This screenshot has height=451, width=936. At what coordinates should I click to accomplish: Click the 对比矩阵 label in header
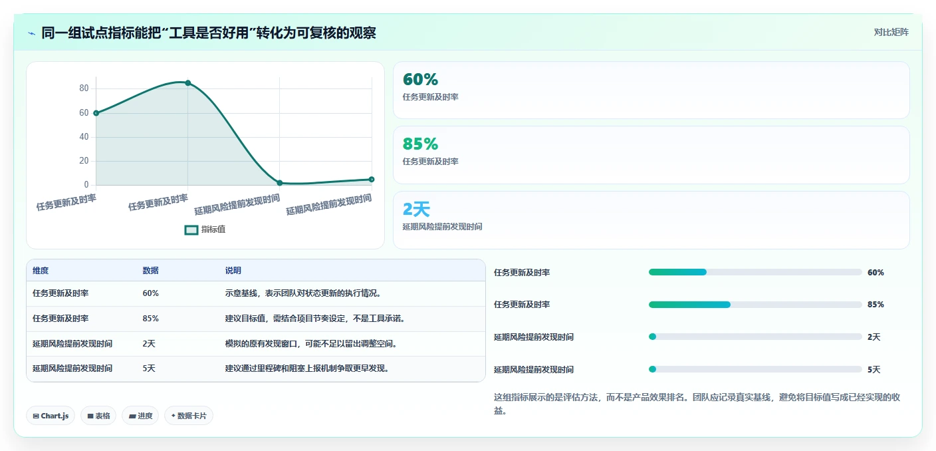pyautogui.click(x=891, y=32)
